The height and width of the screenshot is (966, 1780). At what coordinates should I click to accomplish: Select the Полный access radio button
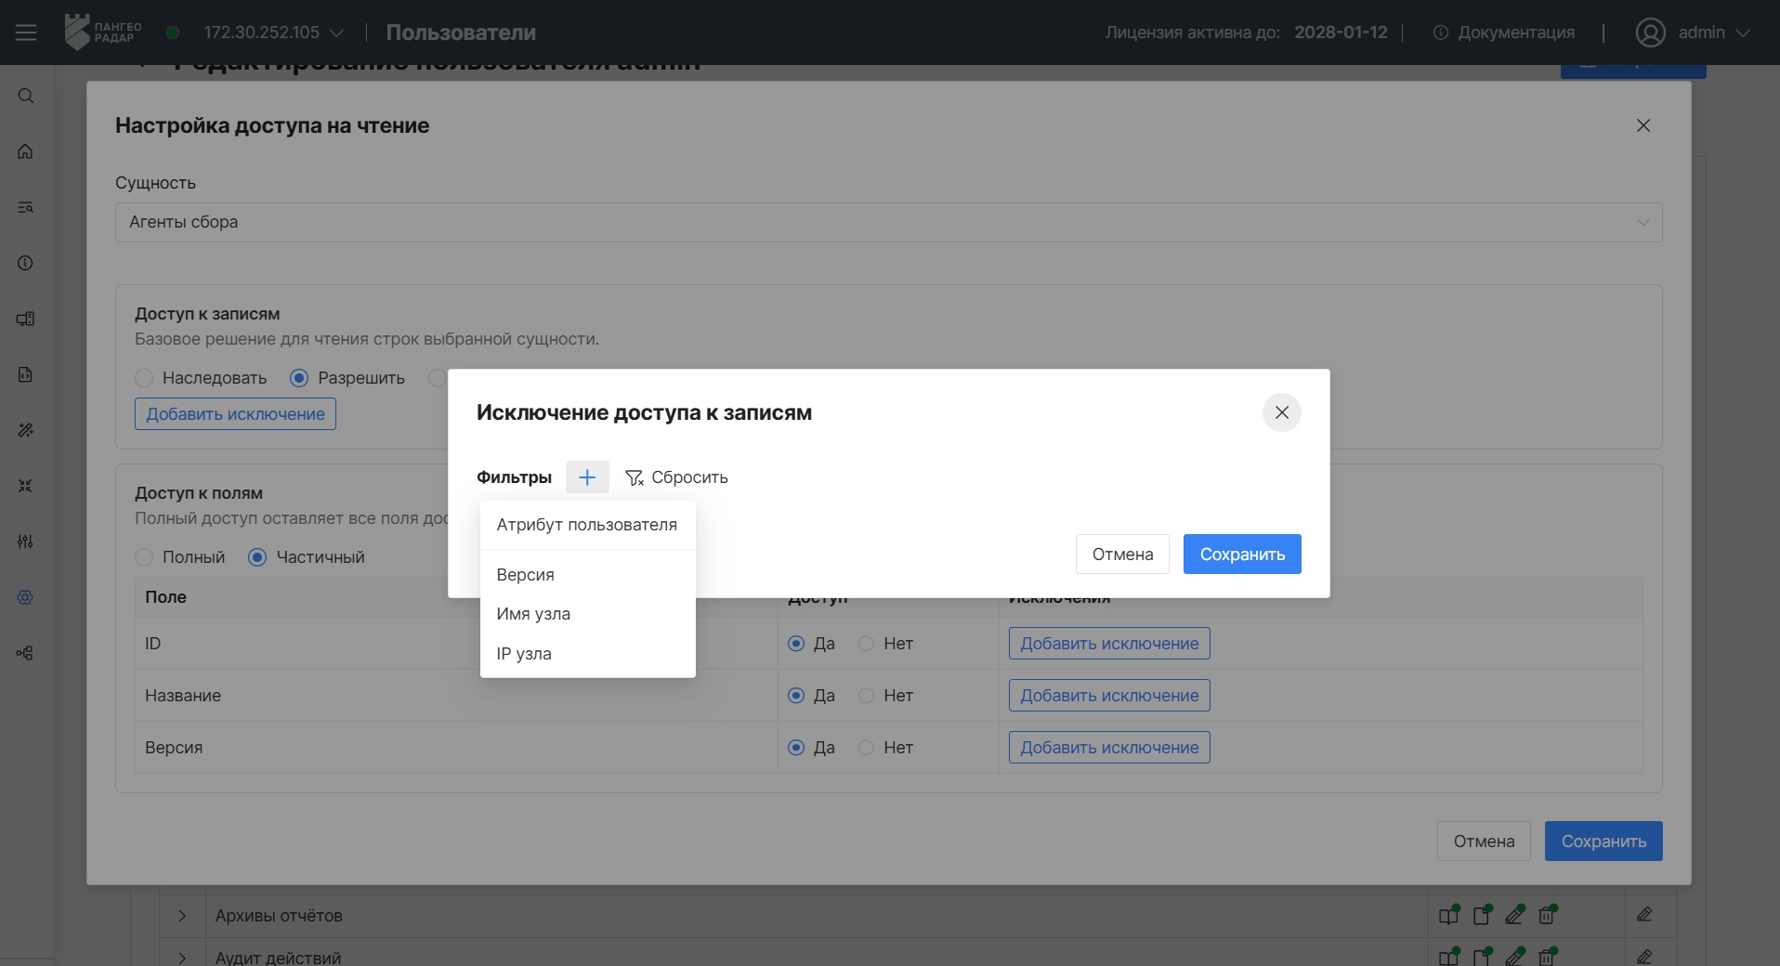tap(144, 557)
